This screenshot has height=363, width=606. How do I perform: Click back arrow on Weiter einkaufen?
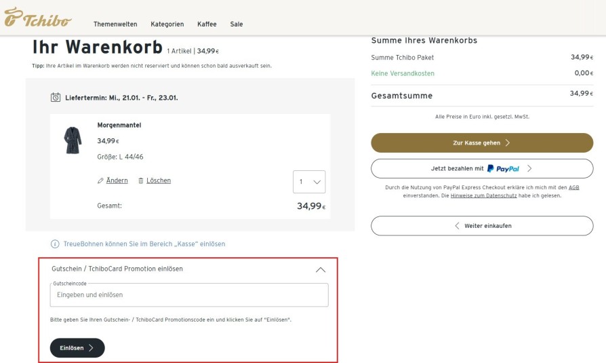[x=457, y=226]
